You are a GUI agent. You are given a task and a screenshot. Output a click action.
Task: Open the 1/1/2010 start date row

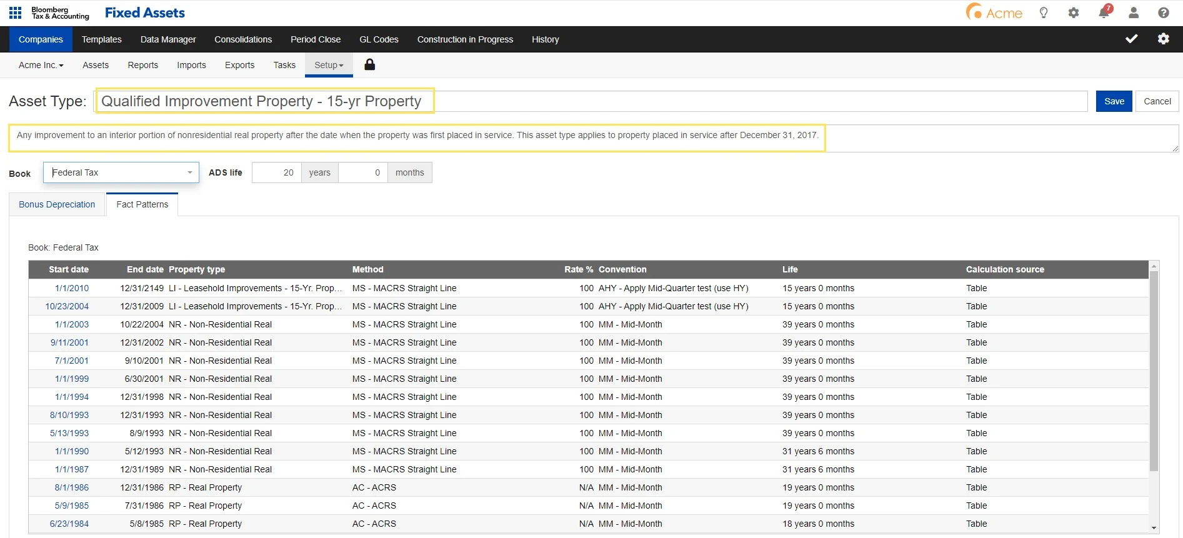coord(72,288)
